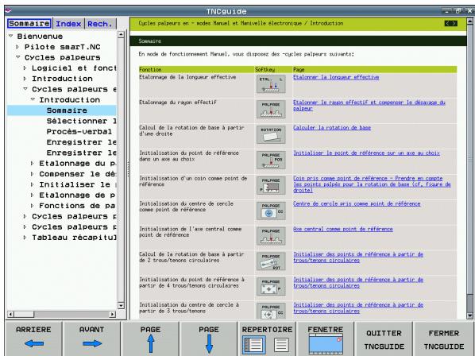Expand the Etalonnage du p node
Image resolution: width=475 pixels, height=356 pixels.
pyautogui.click(x=32, y=164)
